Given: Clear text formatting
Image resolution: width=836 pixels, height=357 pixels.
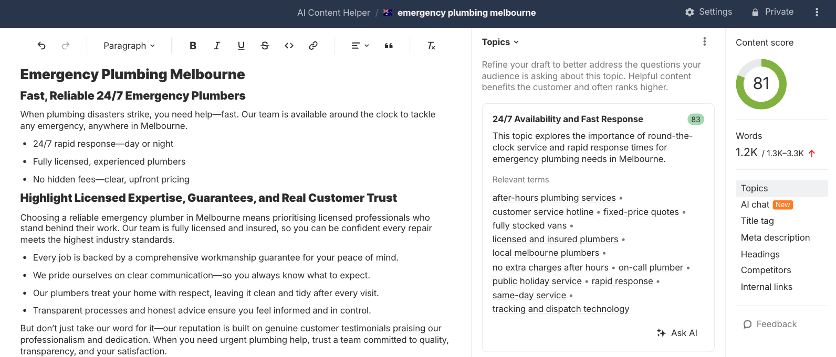Looking at the screenshot, I should tap(431, 46).
